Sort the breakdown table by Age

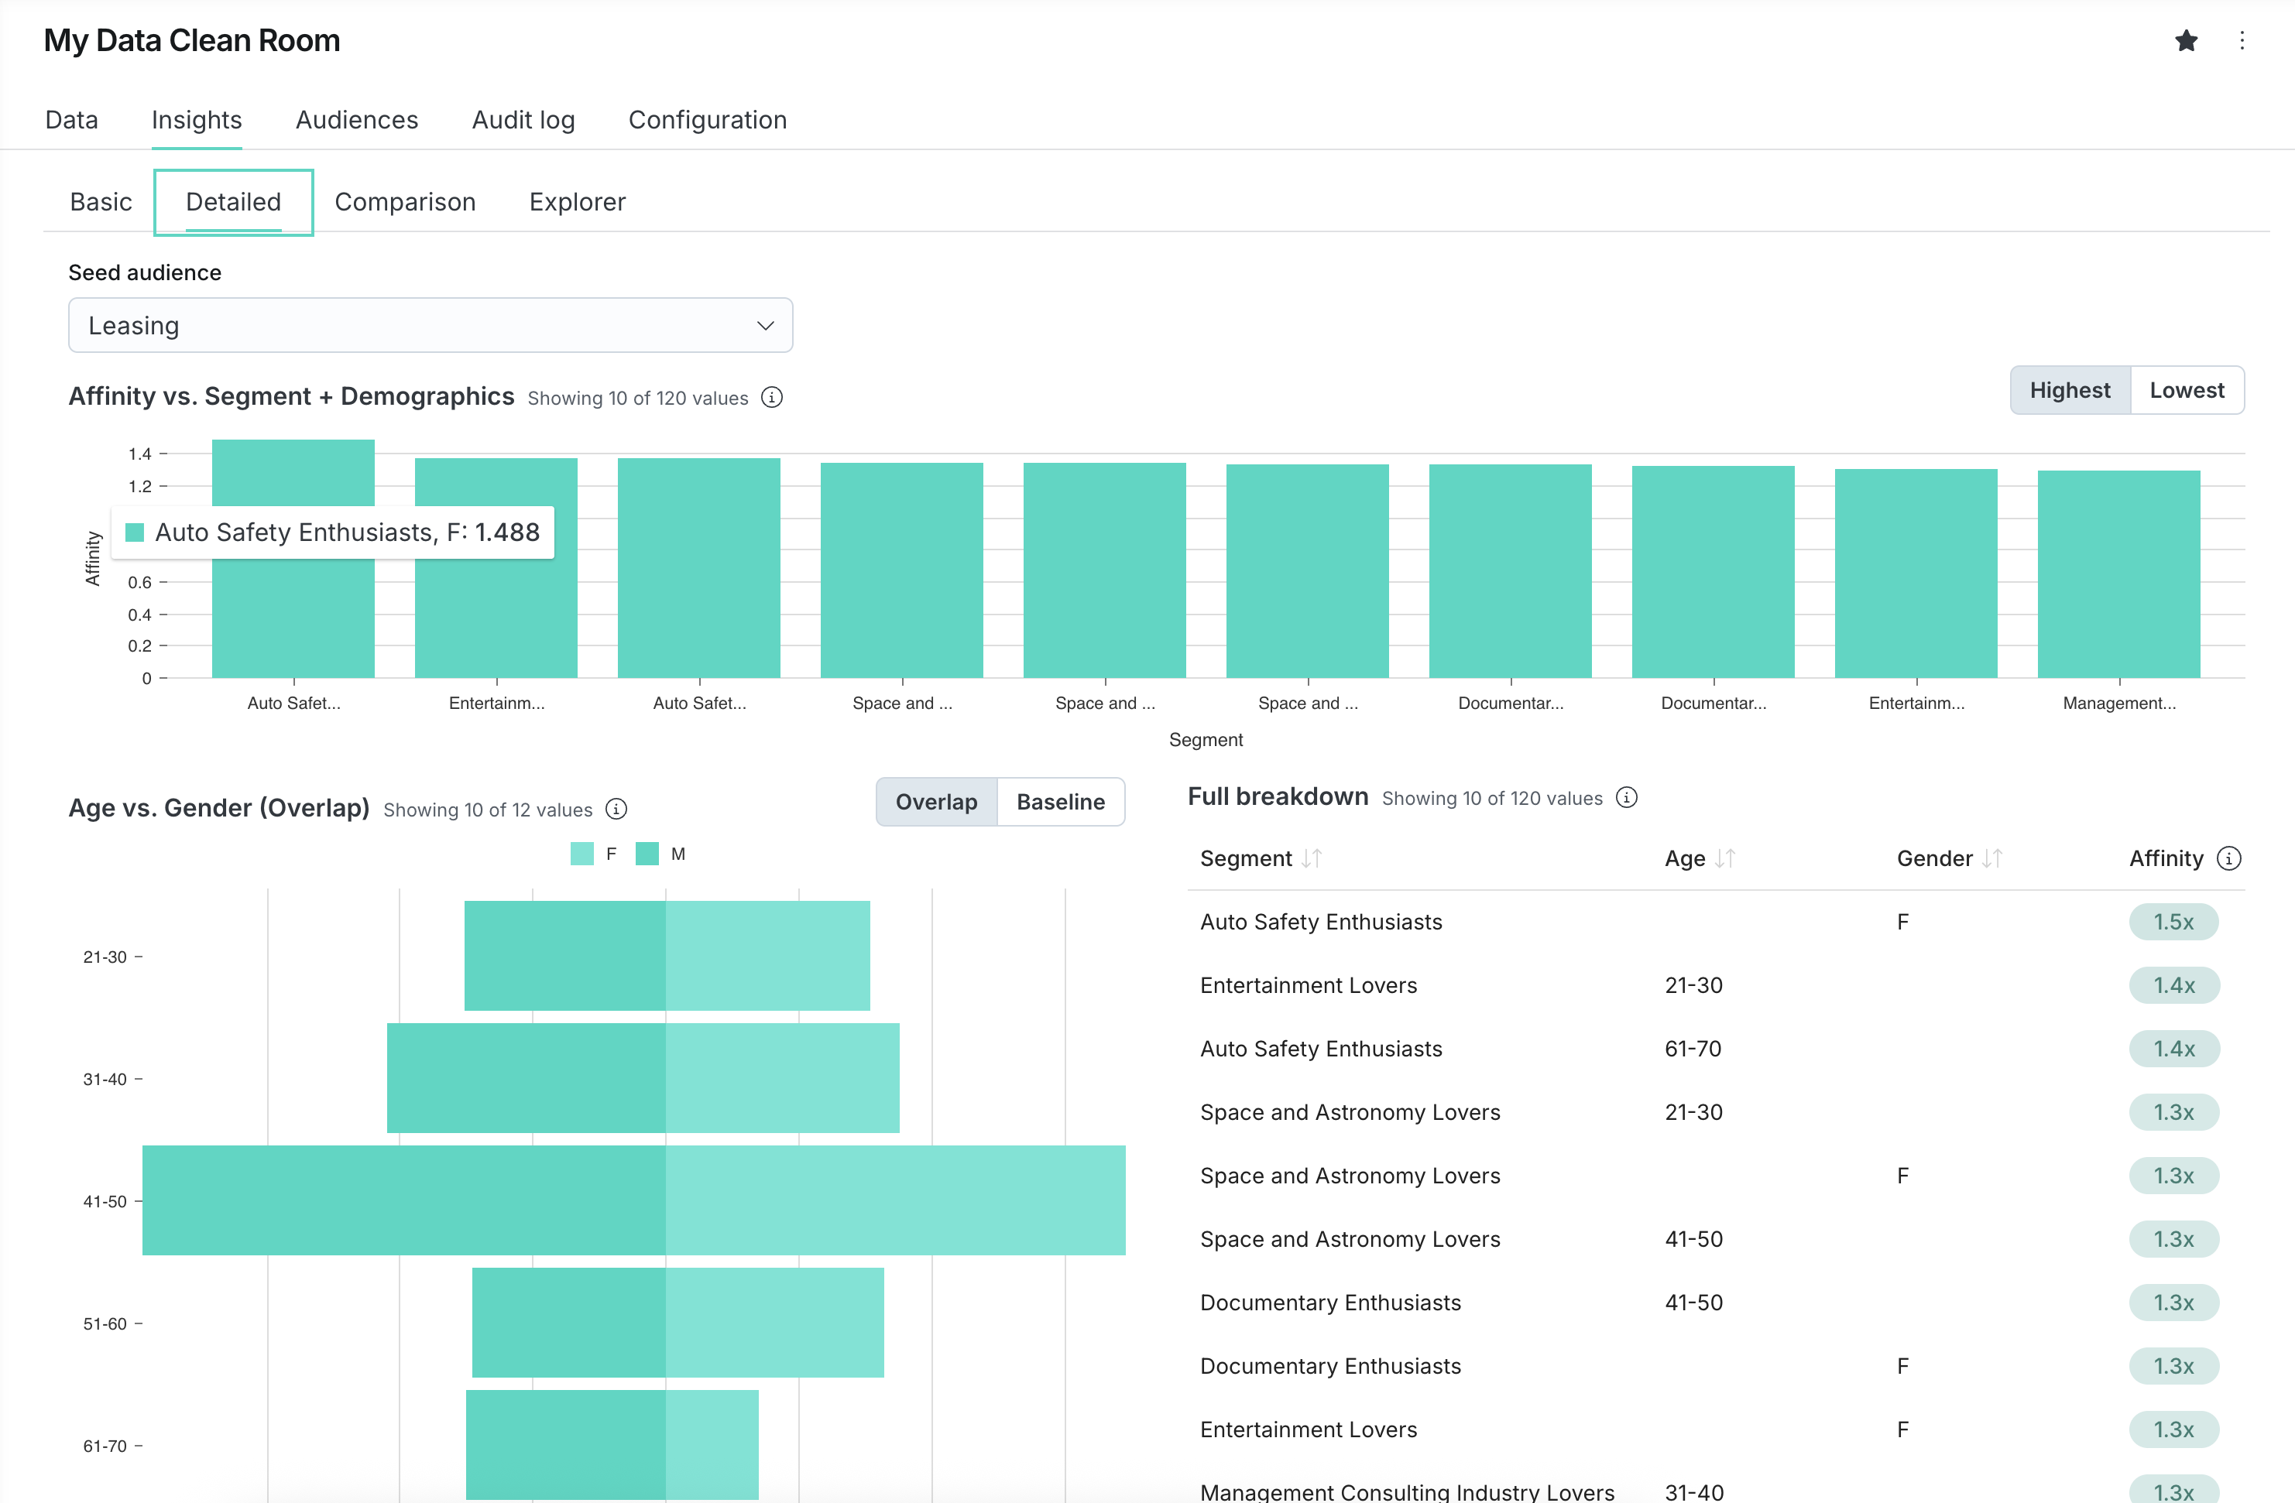click(x=1726, y=858)
